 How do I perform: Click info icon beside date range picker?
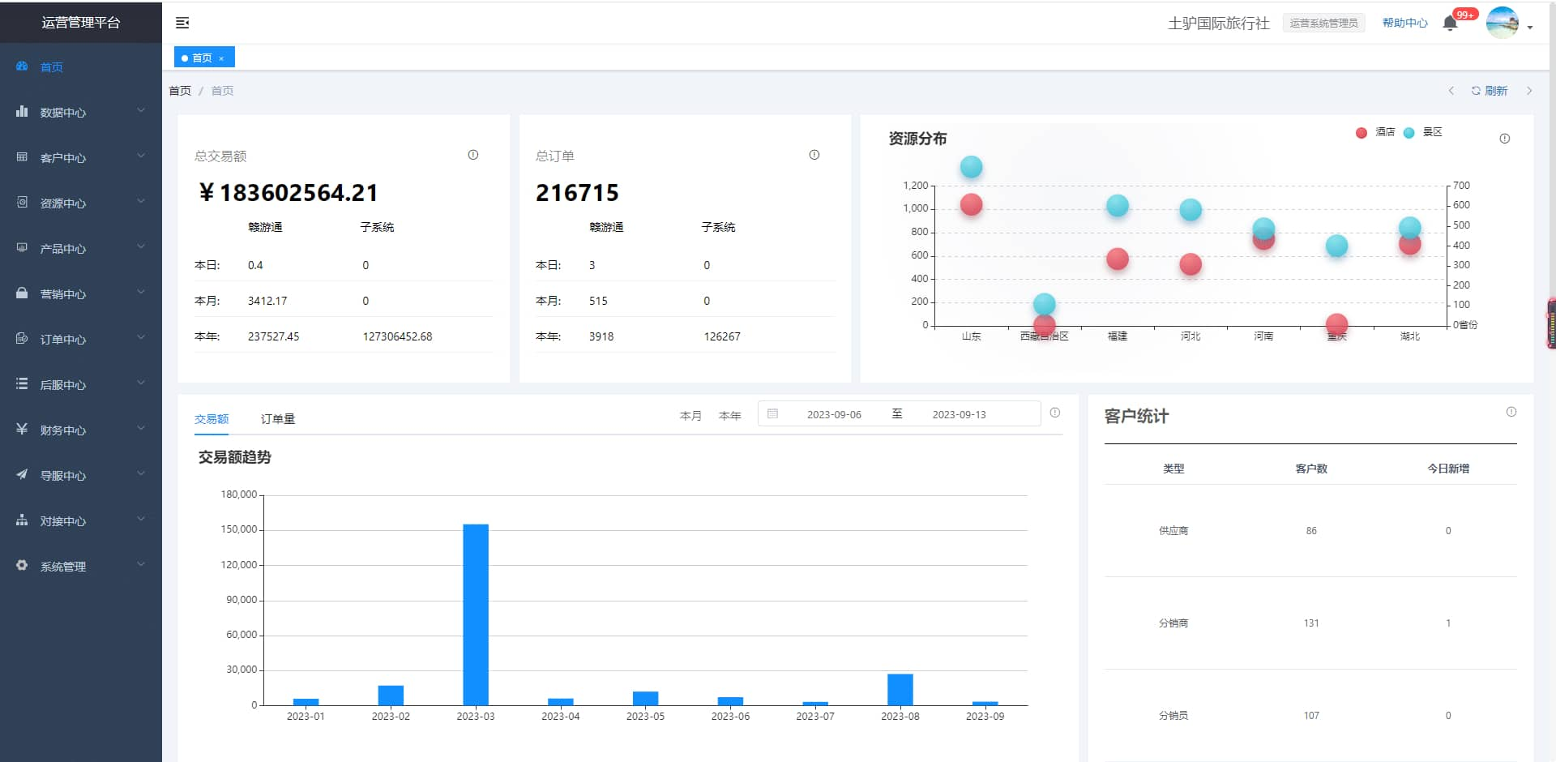tap(1055, 413)
